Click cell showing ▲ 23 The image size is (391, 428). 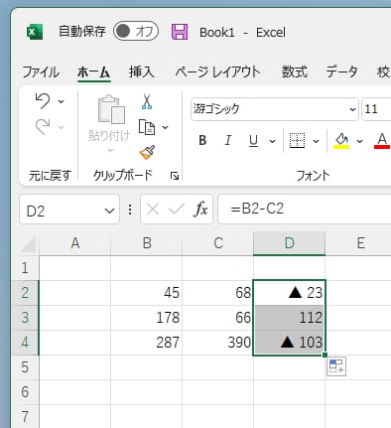click(290, 293)
